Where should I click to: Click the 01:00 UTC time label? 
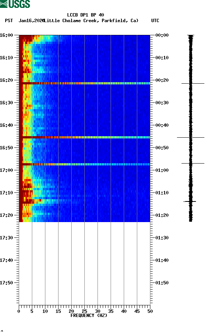(x=162, y=170)
